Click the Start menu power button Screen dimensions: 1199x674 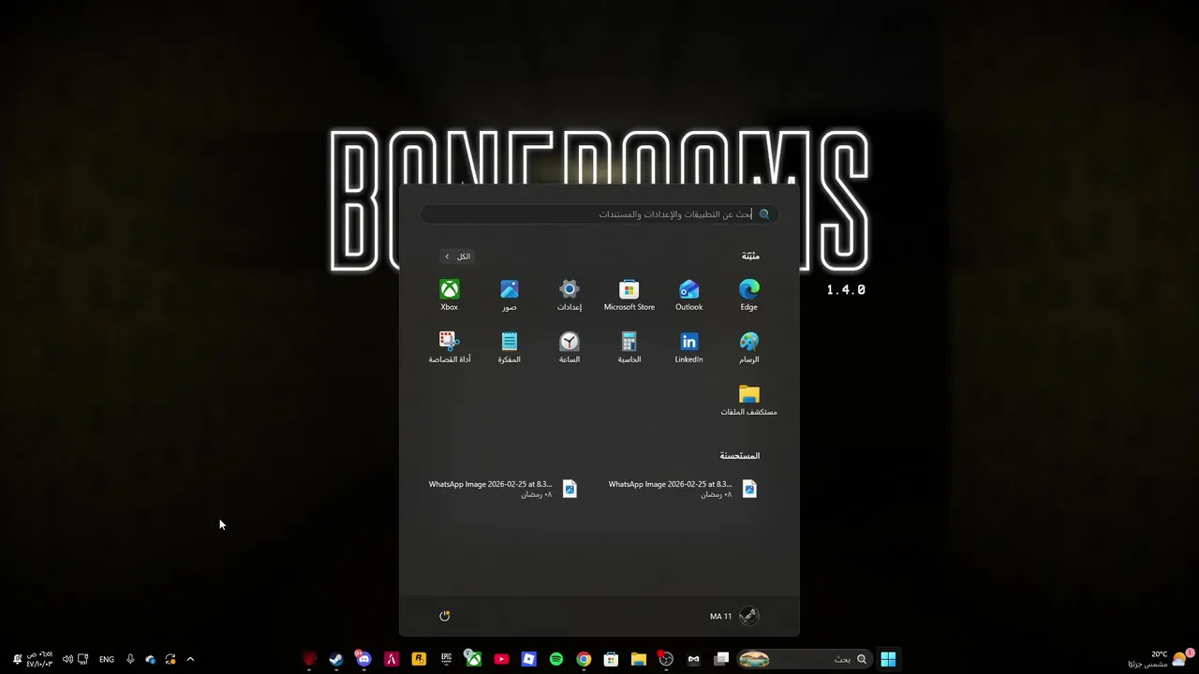pyautogui.click(x=445, y=616)
